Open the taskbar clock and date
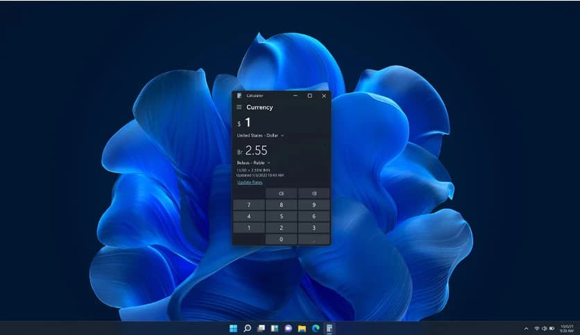 click(567, 328)
